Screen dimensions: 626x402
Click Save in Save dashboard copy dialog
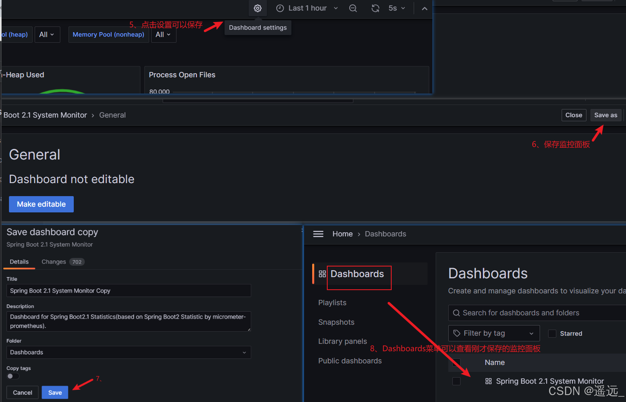pos(55,393)
